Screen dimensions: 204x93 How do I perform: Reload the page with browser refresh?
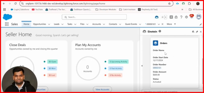click(15, 4)
